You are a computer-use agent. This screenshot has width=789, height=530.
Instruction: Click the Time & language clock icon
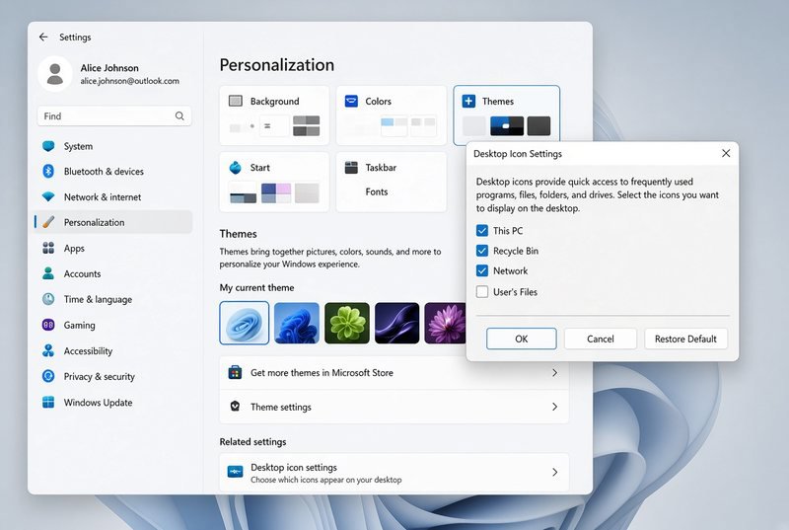(x=48, y=299)
